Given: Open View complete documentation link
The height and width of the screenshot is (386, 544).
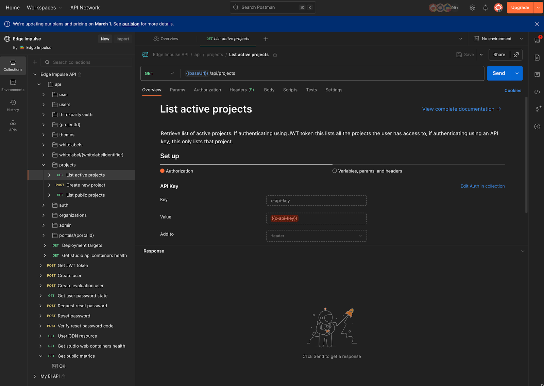Looking at the screenshot, I should [x=461, y=109].
